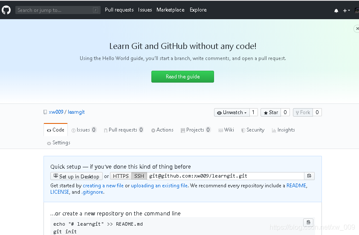Open the Actions tab
The height and width of the screenshot is (235, 359).
click(x=162, y=130)
